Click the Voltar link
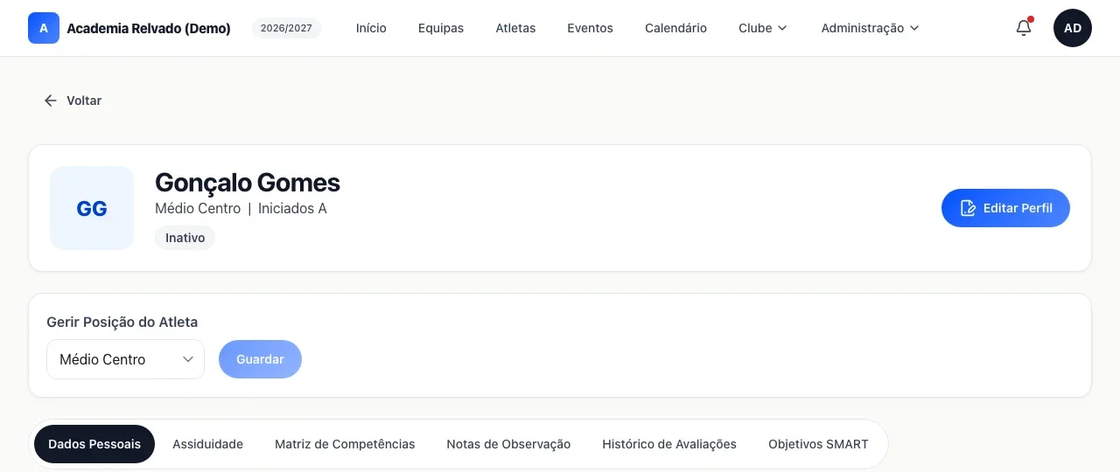This screenshot has height=472, width=1120. (x=73, y=101)
